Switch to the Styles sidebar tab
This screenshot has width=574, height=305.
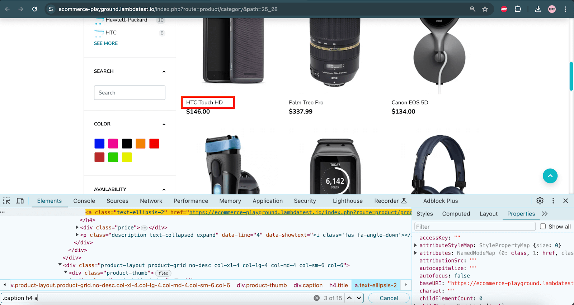(x=425, y=214)
